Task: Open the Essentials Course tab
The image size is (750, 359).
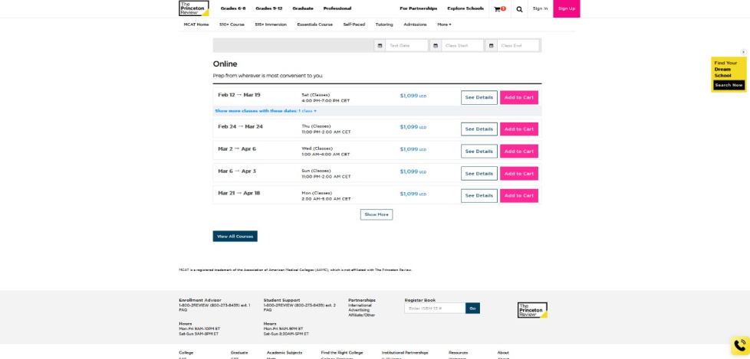Action: click(x=314, y=24)
